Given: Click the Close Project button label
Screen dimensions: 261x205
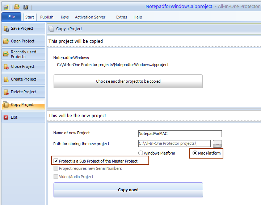Looking at the screenshot, I should [x=23, y=66].
